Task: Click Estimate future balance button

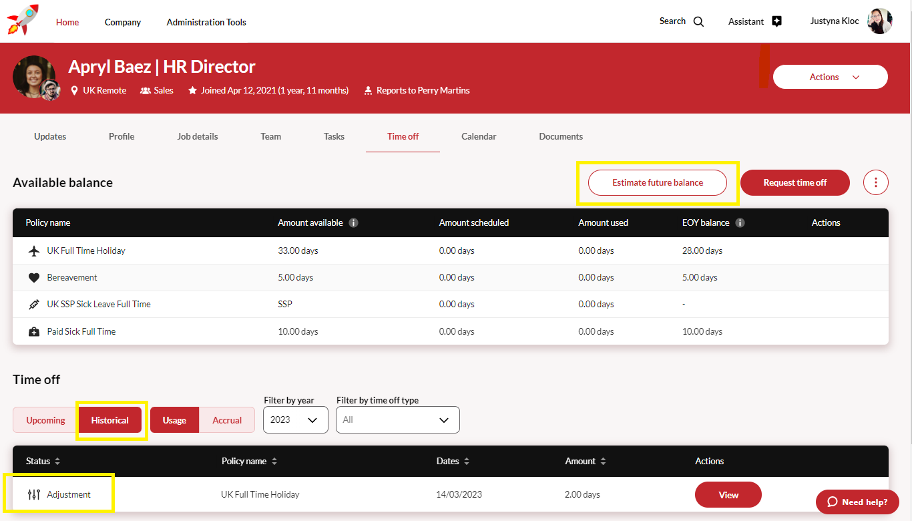Action: point(657,182)
